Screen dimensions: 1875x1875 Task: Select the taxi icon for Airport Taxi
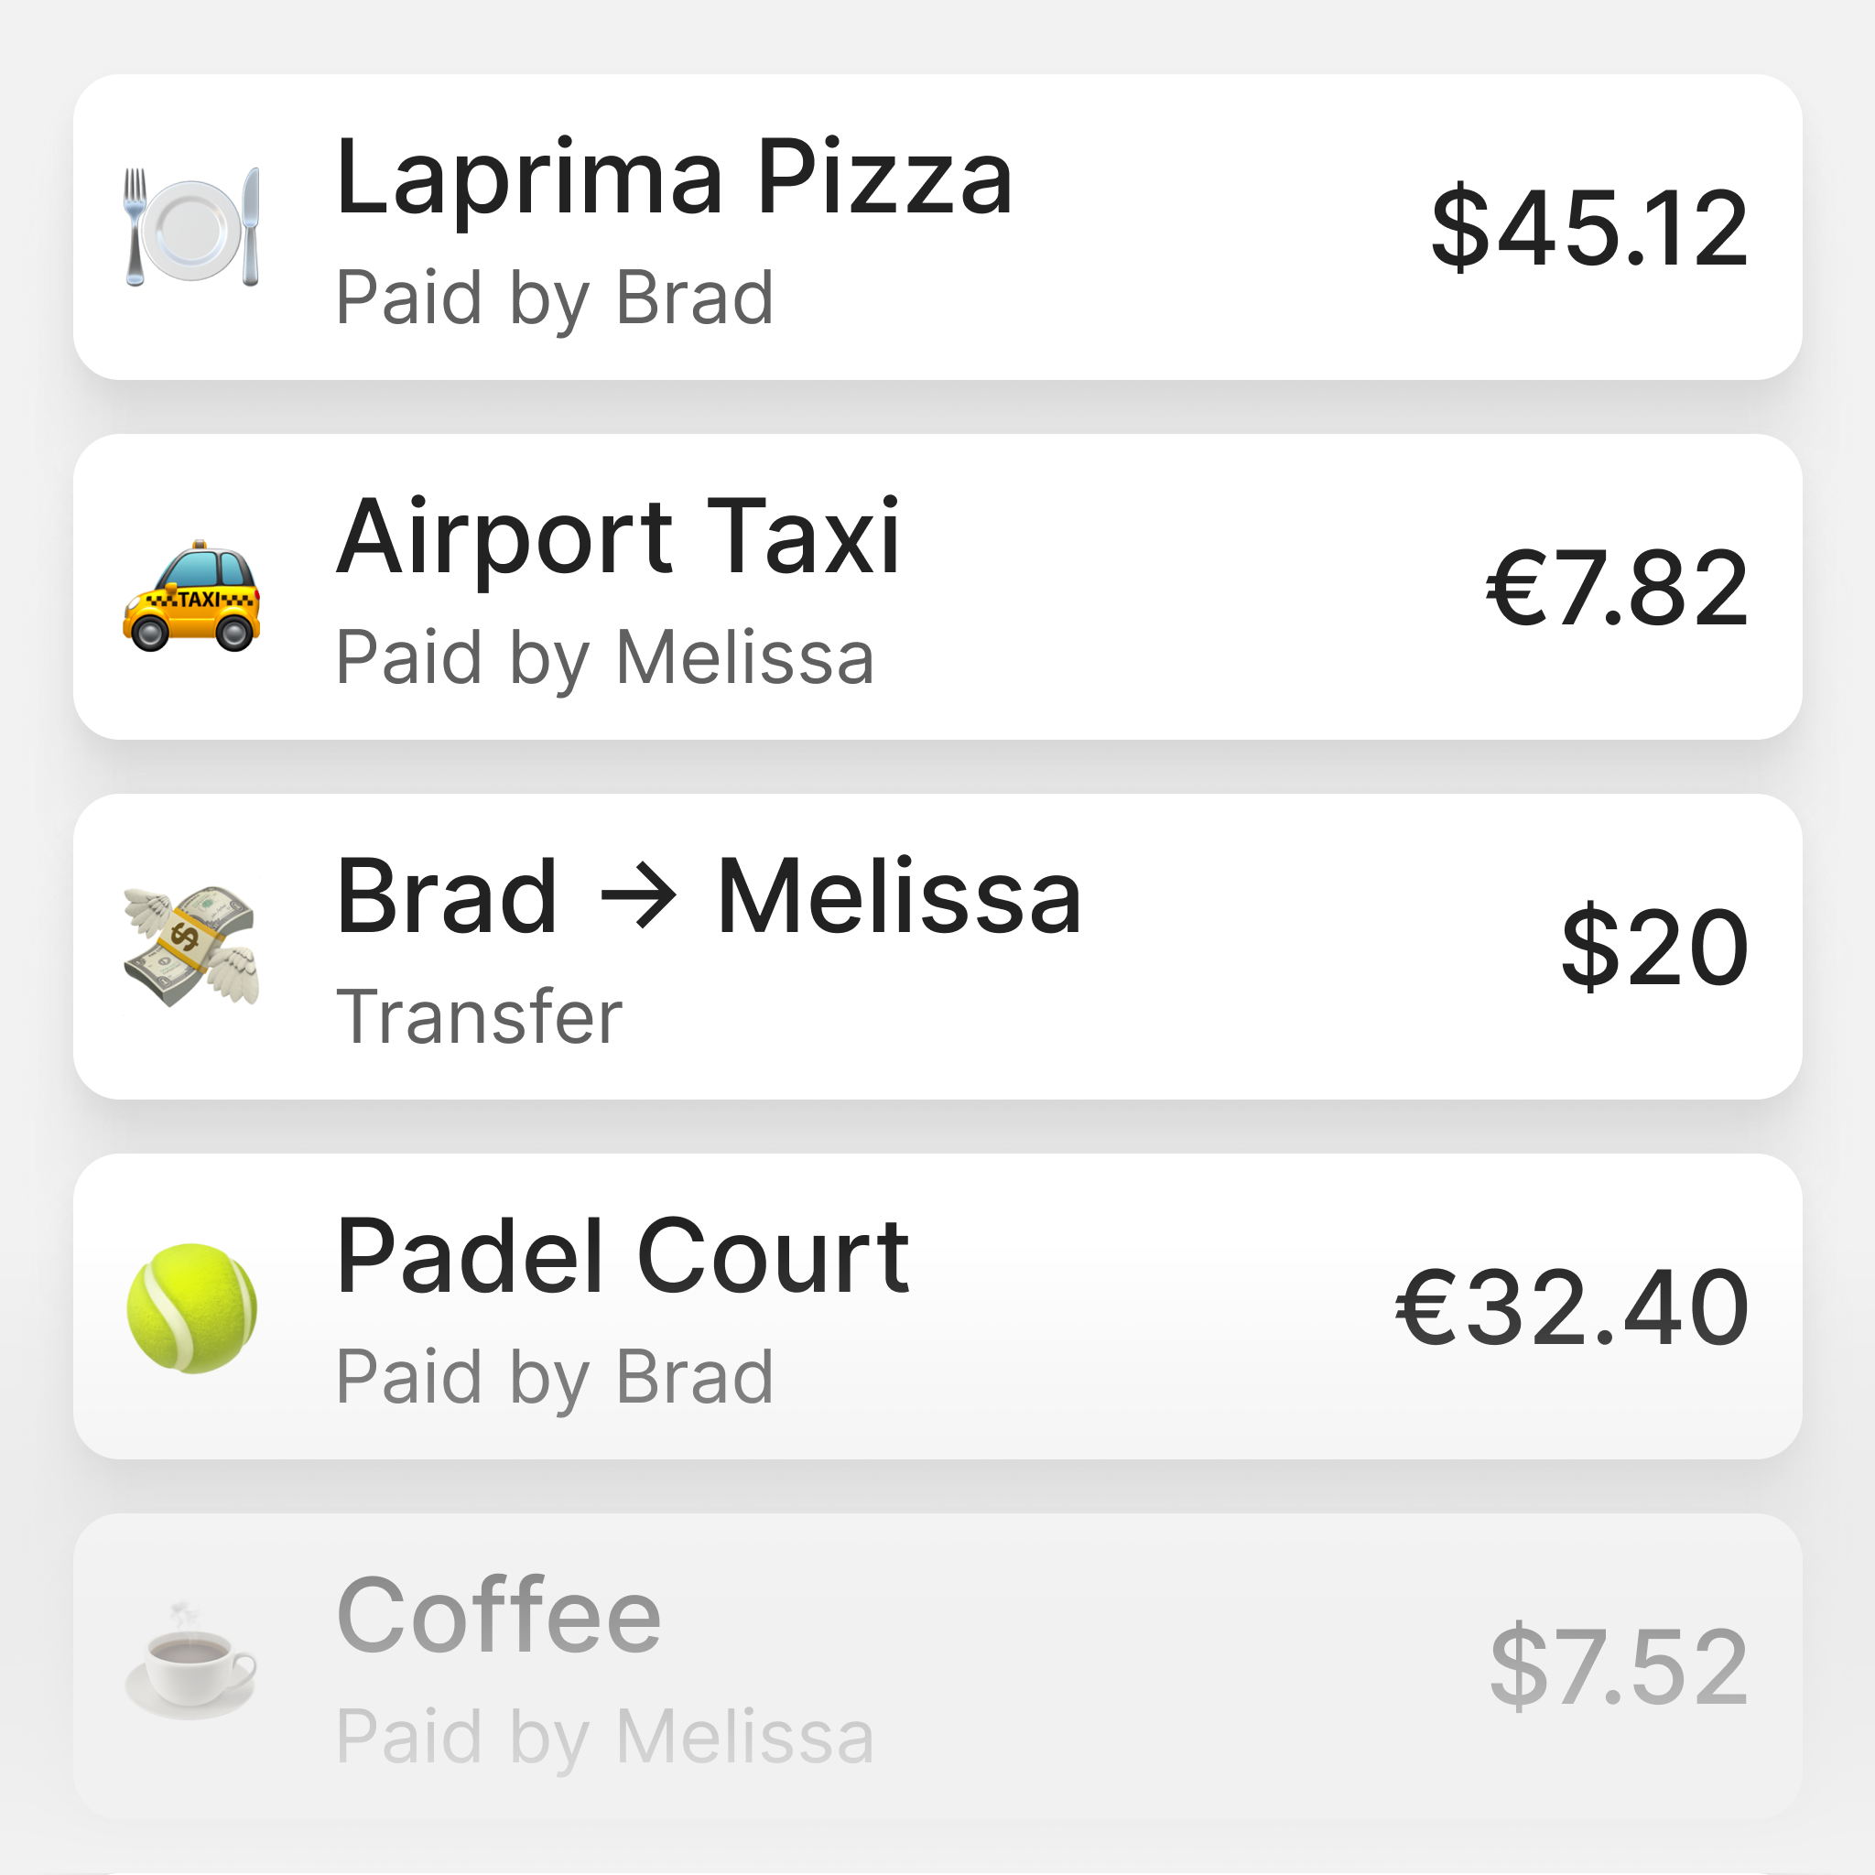(x=190, y=592)
